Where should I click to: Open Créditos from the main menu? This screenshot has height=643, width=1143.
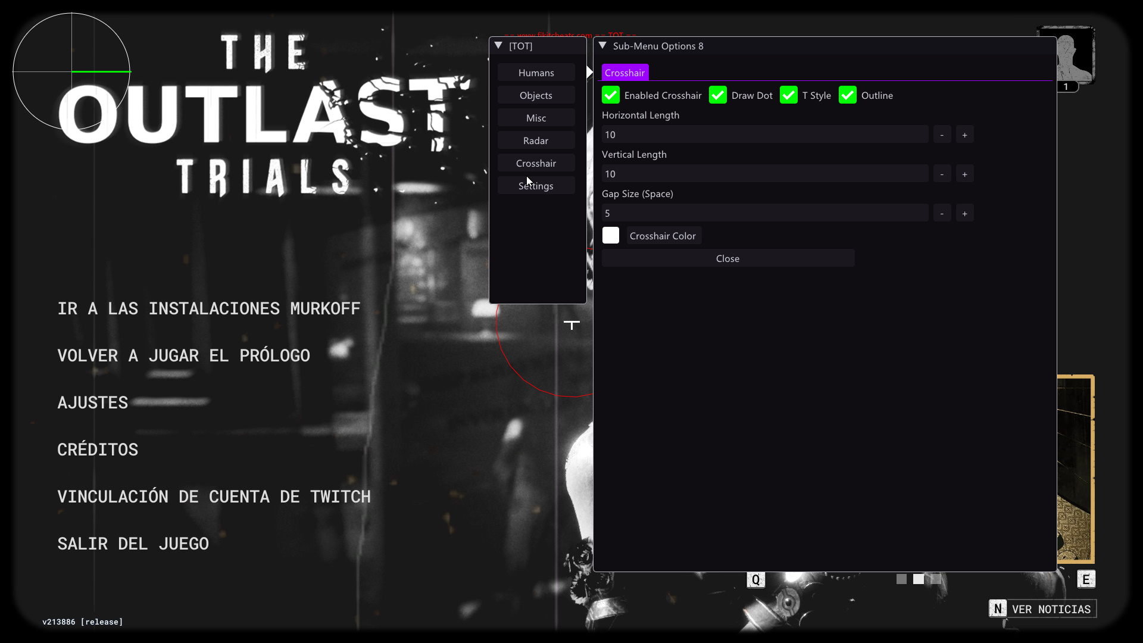(98, 450)
